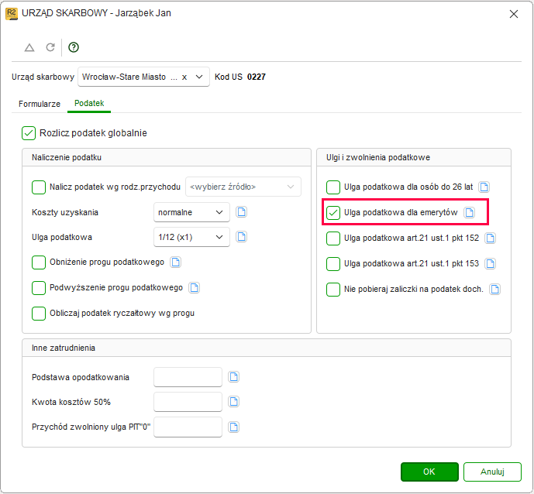Click the Kod US value 0227
Screen dimensions: 534x494
coord(256,77)
